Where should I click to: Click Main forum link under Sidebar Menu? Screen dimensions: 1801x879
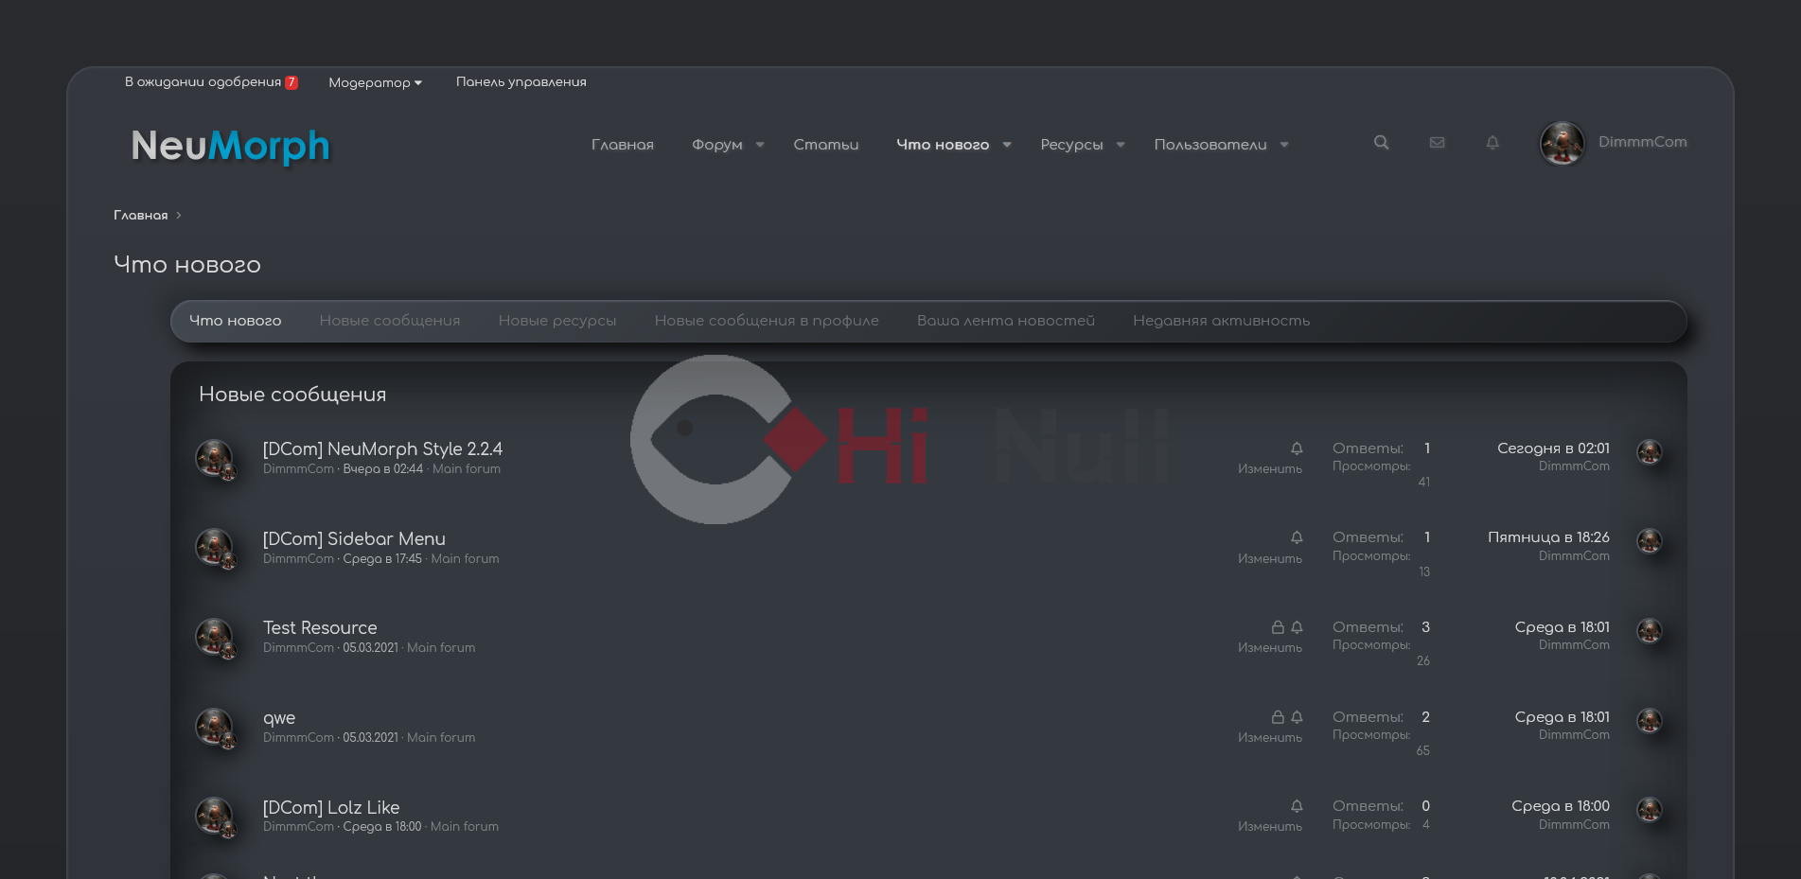click(465, 559)
